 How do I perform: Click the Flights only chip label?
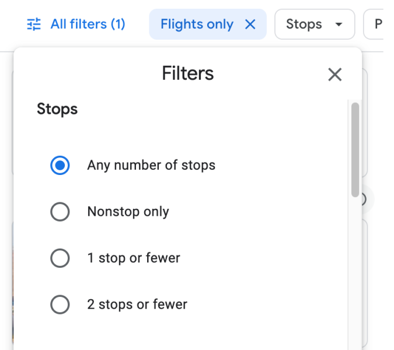coord(197,24)
